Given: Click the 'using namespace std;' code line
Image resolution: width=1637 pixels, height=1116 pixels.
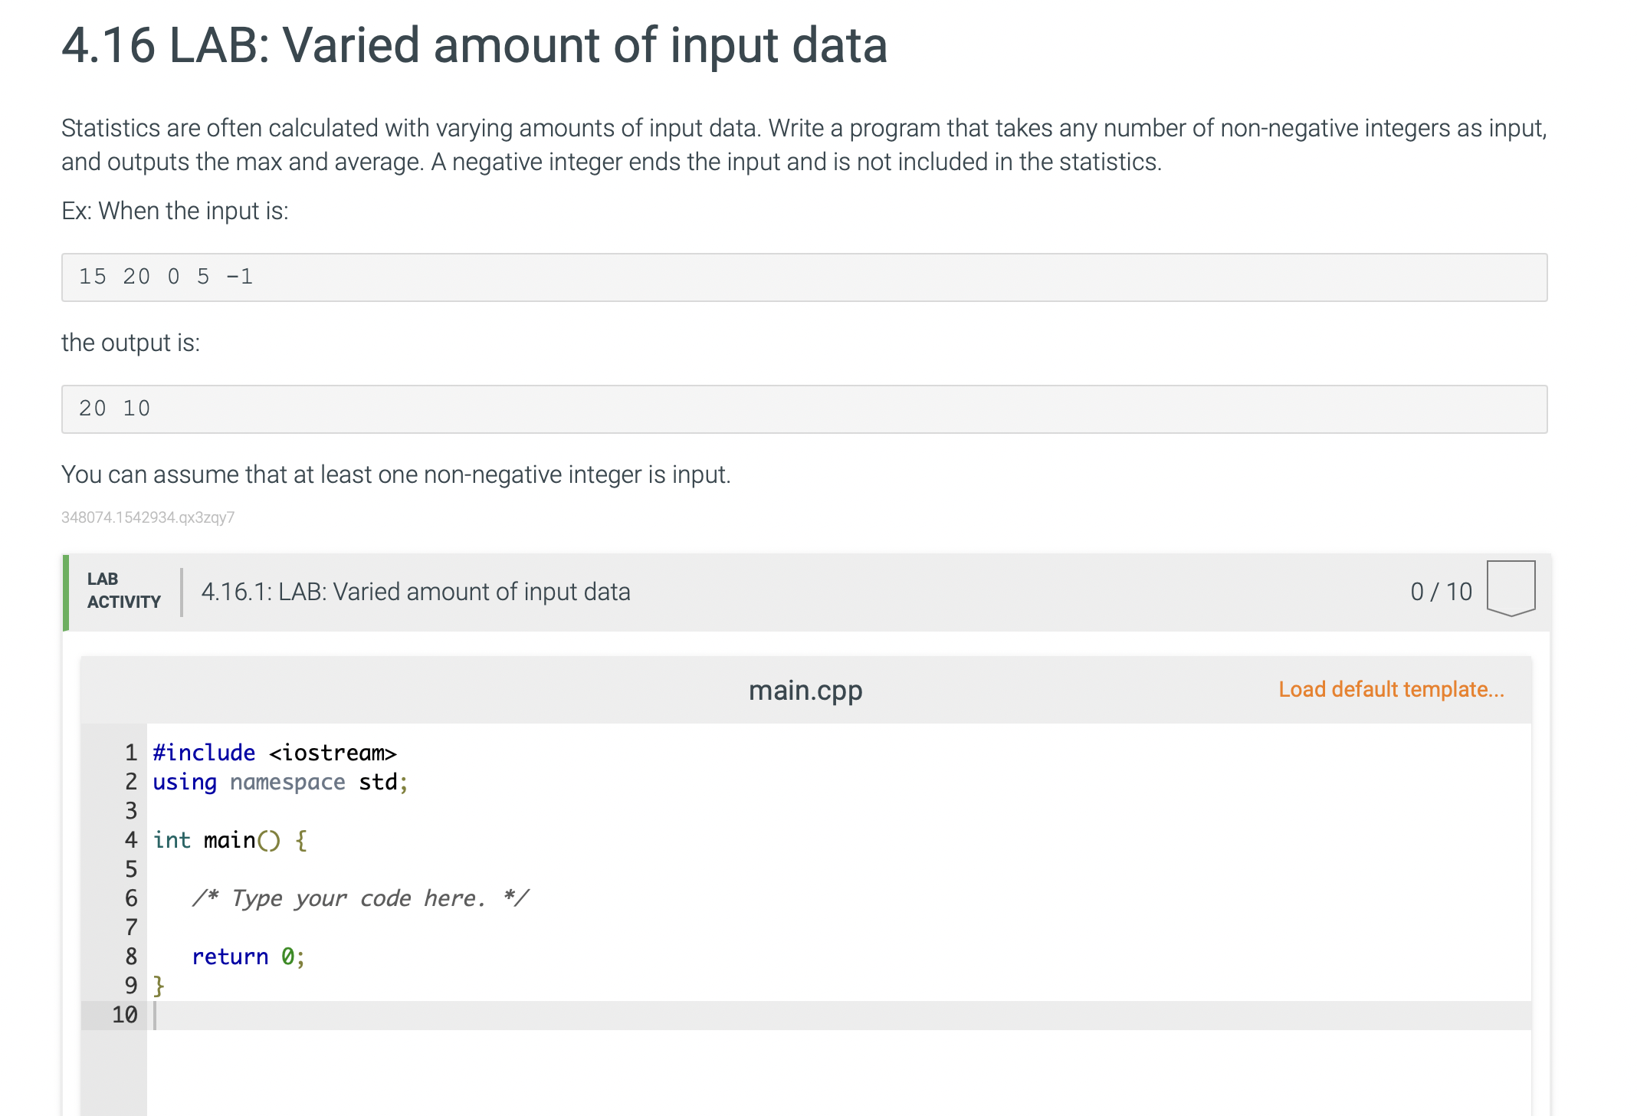Looking at the screenshot, I should pos(280,782).
